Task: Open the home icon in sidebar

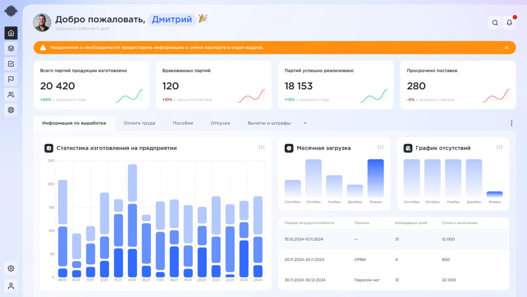Action: 11,33
